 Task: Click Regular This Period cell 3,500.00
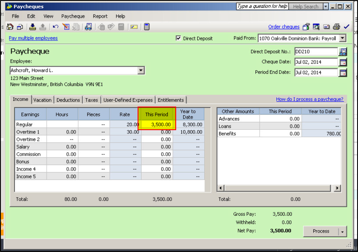point(157,125)
